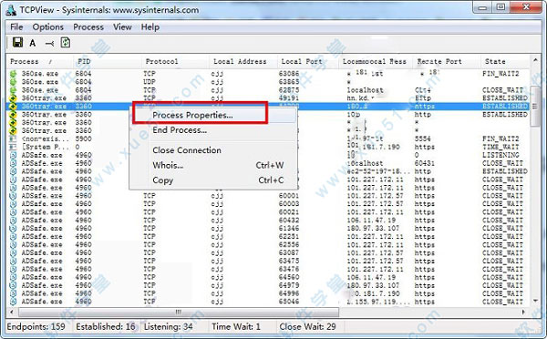Click ADSafe.exe icon in LISTENING row
Screen dimensions: 547x339
[x=13, y=155]
